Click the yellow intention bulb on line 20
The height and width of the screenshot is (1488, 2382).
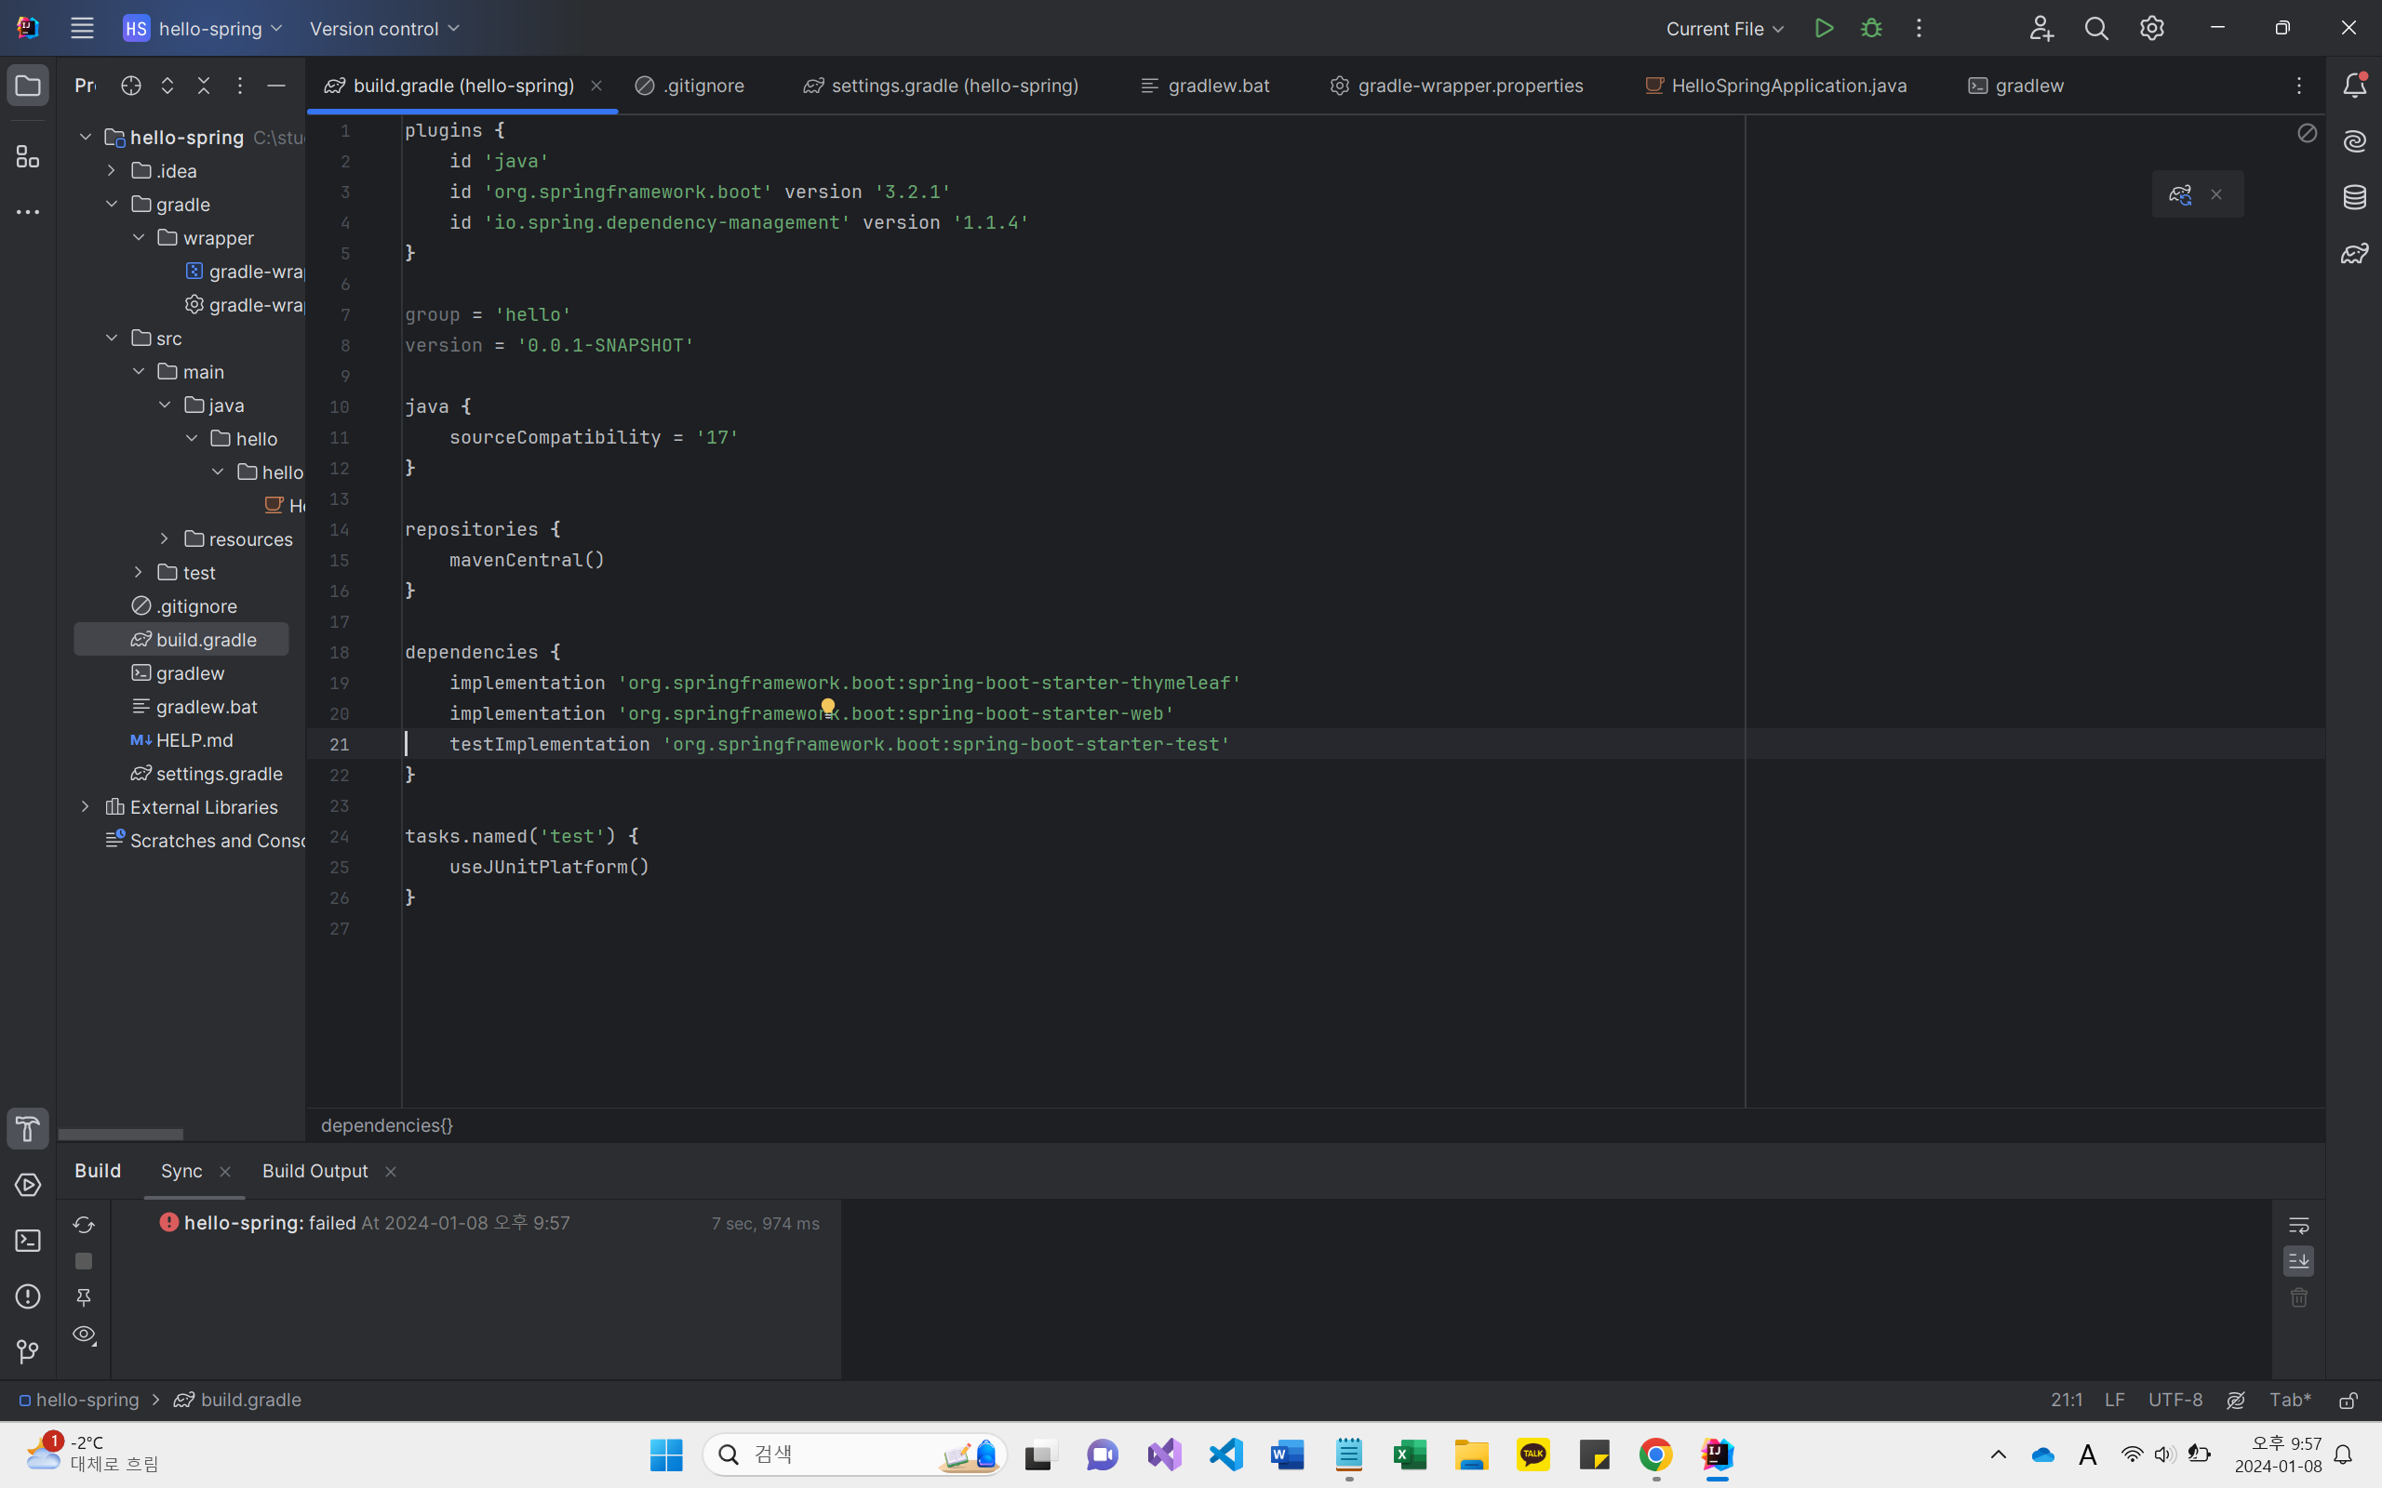(x=828, y=707)
